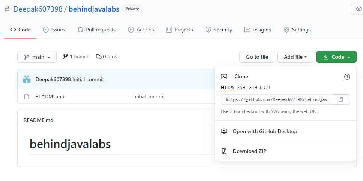Click the tag icon next to 0 tags

pyautogui.click(x=99, y=57)
